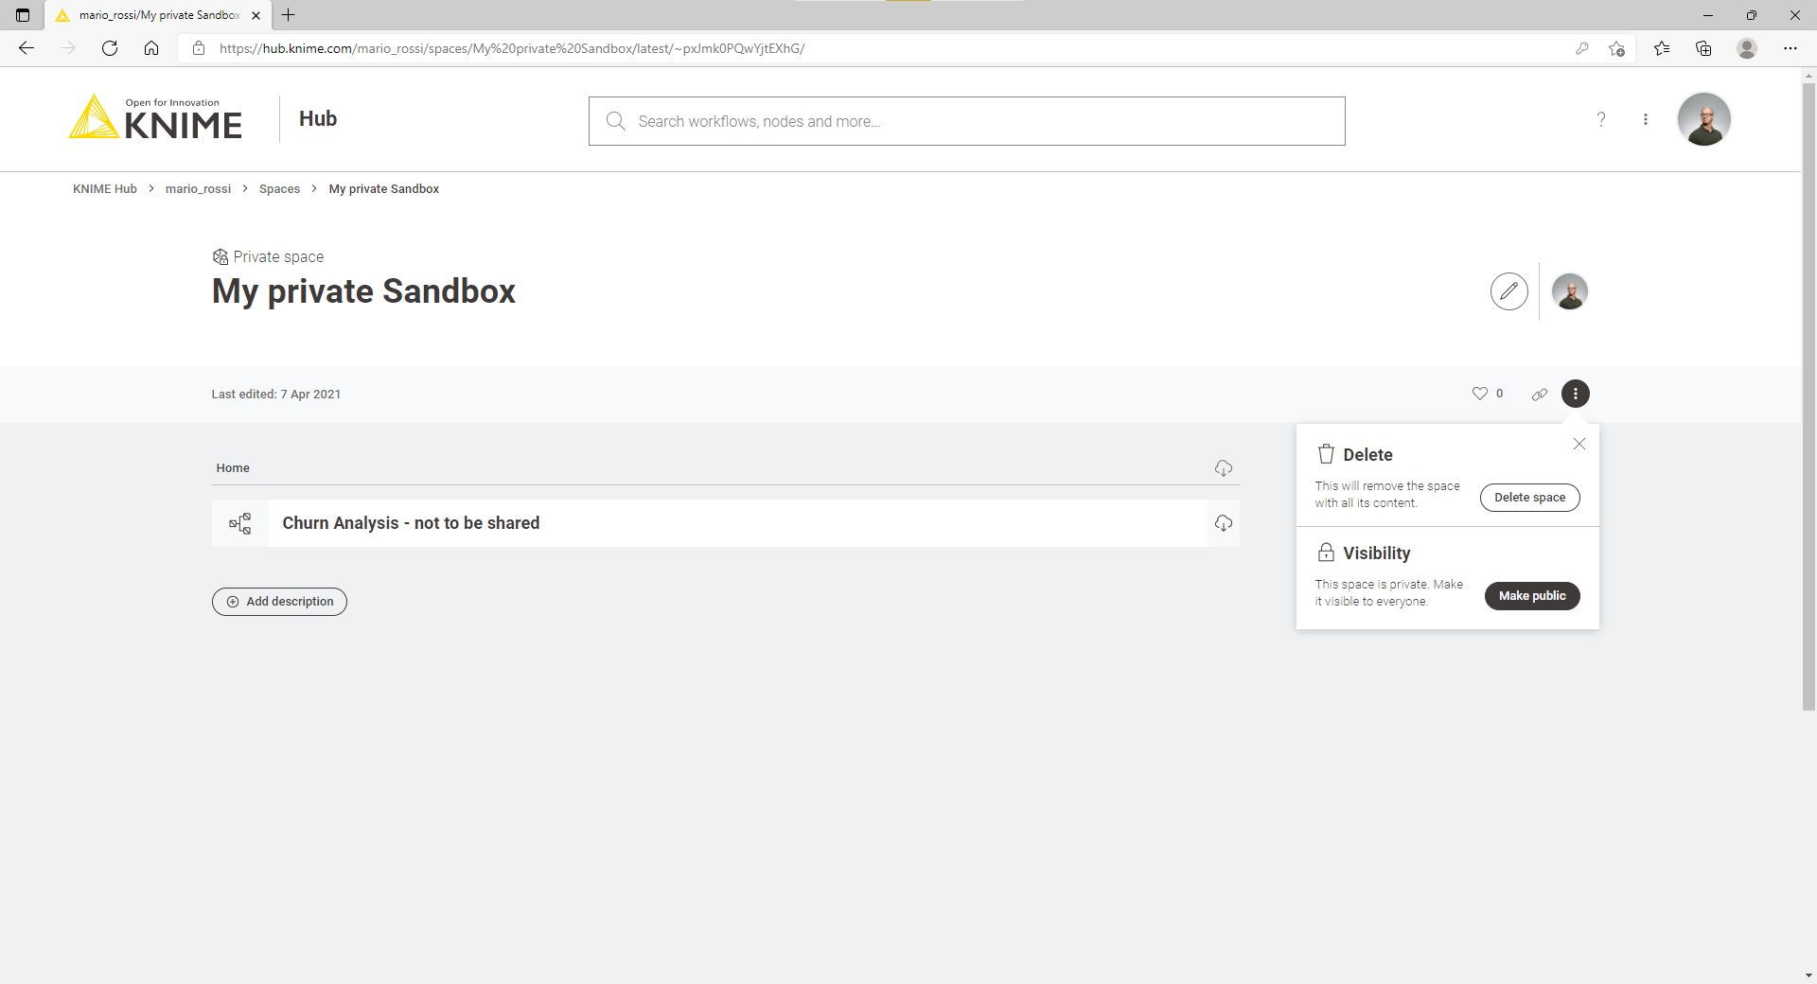Add page to favorites star icon
The image size is (1817, 984).
click(1616, 48)
